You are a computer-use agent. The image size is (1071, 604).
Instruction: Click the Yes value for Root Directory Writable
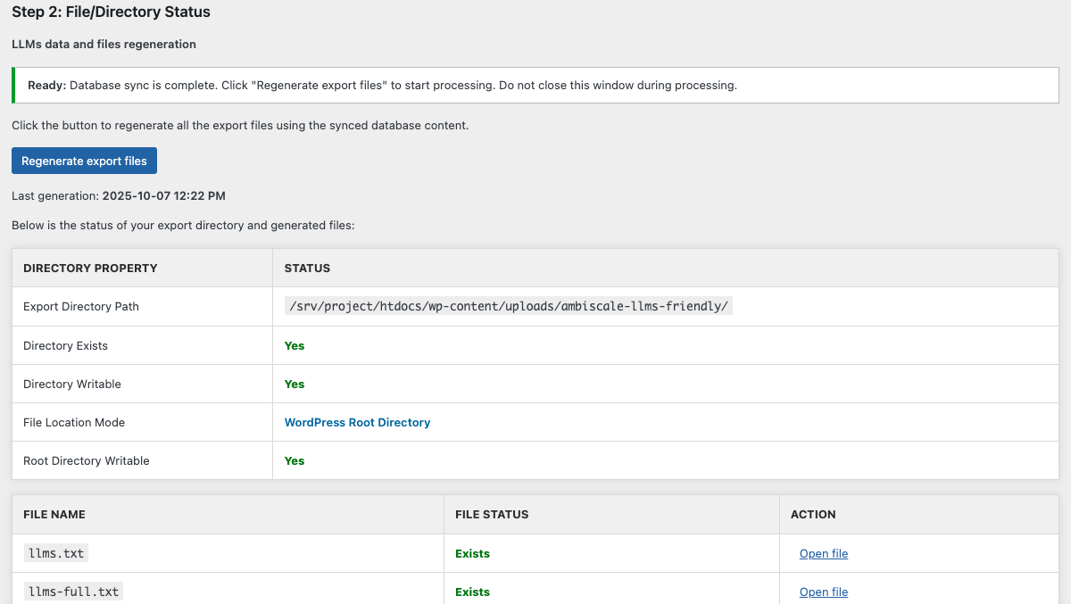click(295, 461)
